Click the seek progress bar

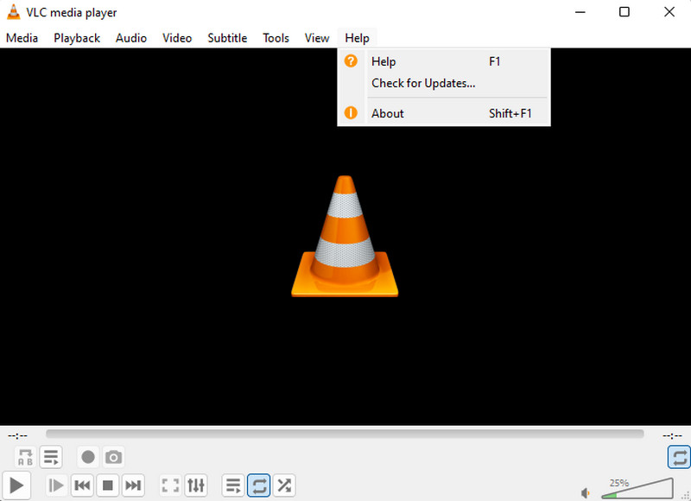(x=345, y=434)
